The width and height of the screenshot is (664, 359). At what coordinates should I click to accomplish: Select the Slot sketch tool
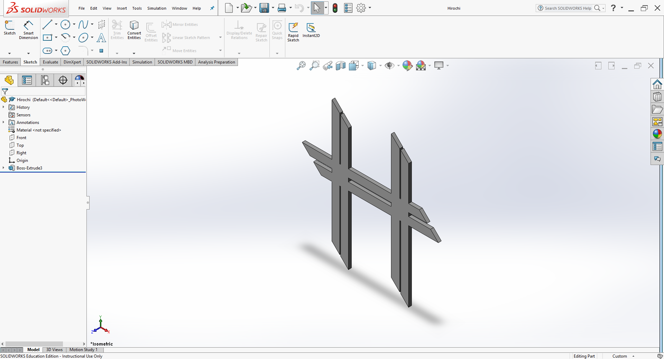click(47, 51)
